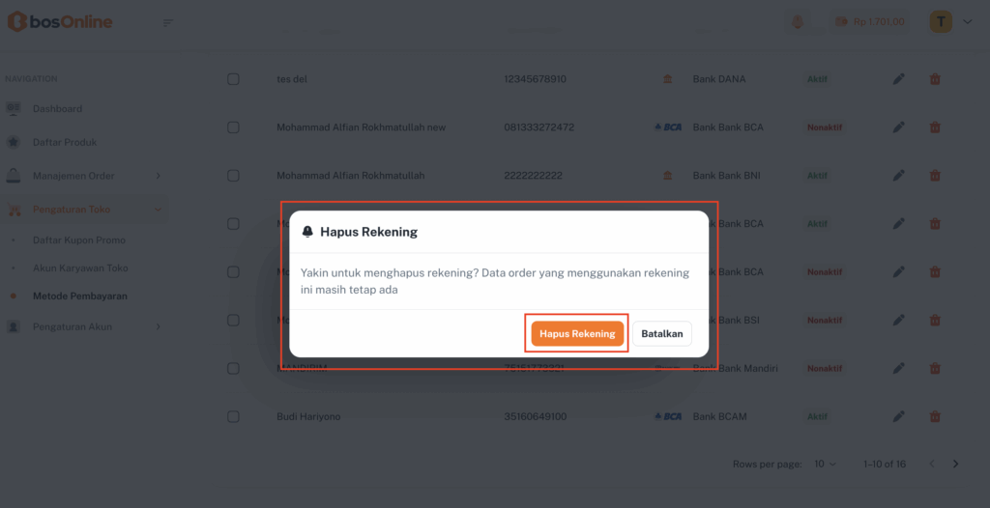Open the rows per page dropdown
This screenshot has width=990, height=508.
click(825, 465)
